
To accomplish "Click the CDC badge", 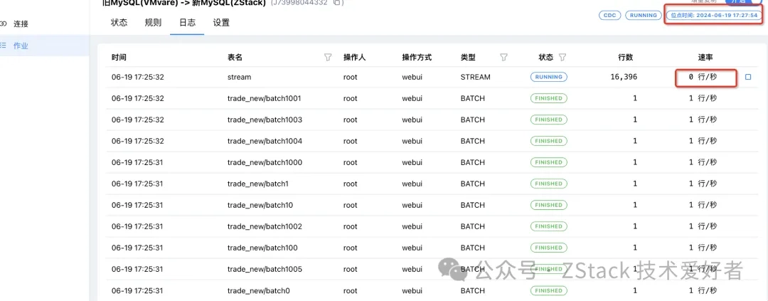I will [610, 15].
